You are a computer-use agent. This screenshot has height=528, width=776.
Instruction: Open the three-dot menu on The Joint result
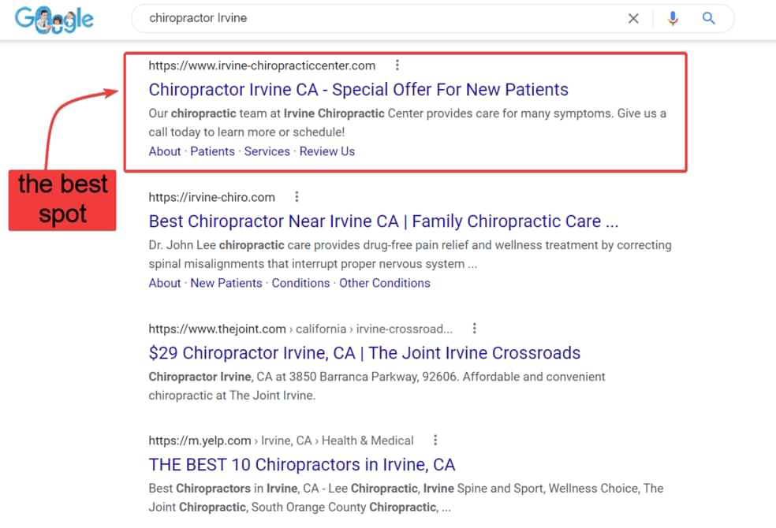475,329
